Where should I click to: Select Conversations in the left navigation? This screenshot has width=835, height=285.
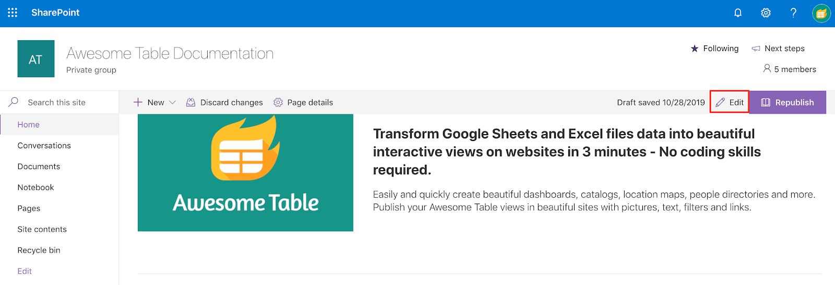tap(44, 146)
